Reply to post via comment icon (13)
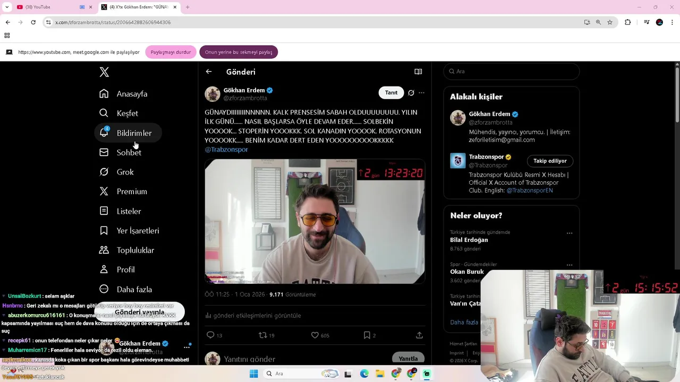Screen dimensions: 680x382 (x=210, y=335)
